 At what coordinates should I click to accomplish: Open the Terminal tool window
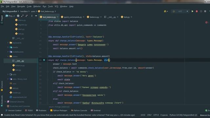pyautogui.click(x=95, y=110)
